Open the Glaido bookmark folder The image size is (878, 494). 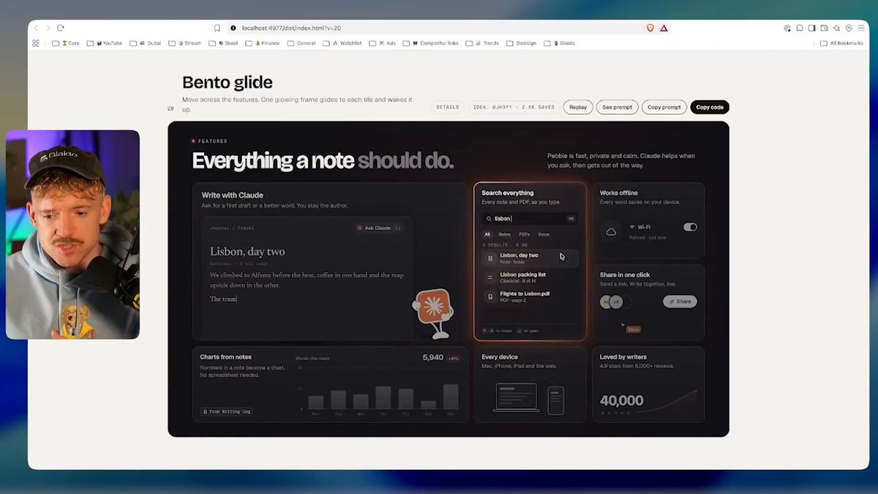pos(560,43)
